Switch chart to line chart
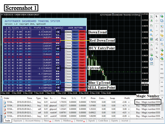Viewport: 165px width, 124px height. point(151,25)
